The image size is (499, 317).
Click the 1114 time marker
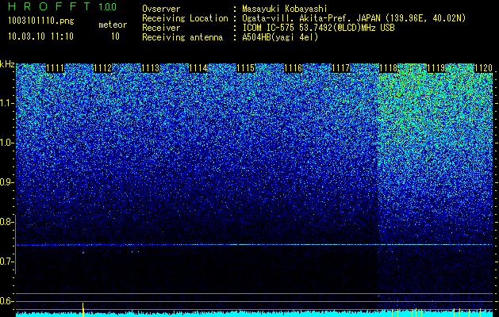click(x=198, y=68)
